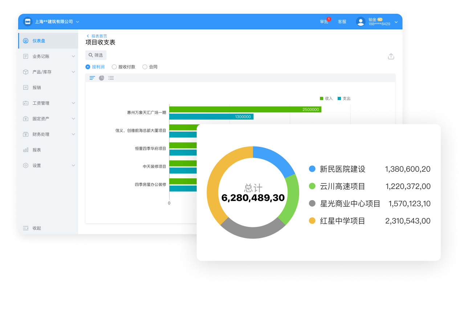Screen dimensions: 472x319
Task: Click the green 收入 legend swatch
Action: coord(321,99)
